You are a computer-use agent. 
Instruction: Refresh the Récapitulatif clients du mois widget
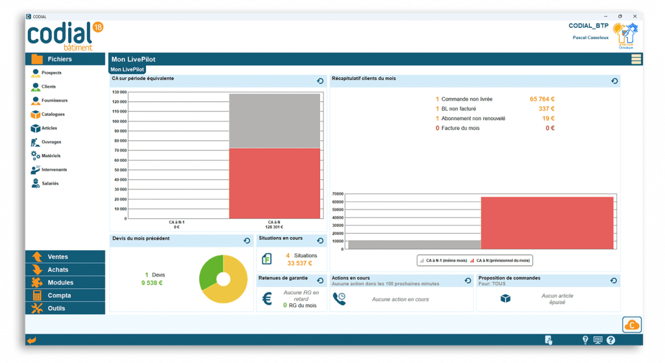coord(614,81)
